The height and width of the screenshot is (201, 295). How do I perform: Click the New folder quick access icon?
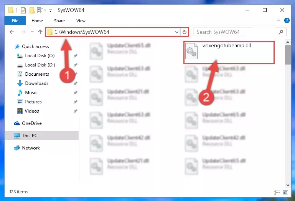[x=32, y=10]
